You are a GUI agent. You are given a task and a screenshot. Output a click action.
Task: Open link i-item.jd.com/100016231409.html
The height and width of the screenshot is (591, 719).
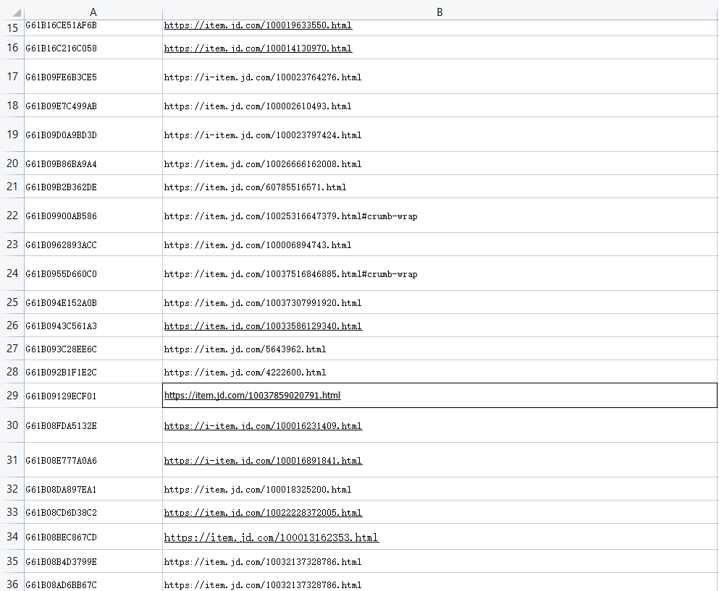pos(263,425)
